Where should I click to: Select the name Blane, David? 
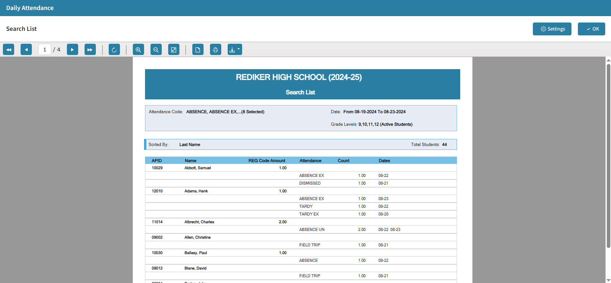(196, 268)
